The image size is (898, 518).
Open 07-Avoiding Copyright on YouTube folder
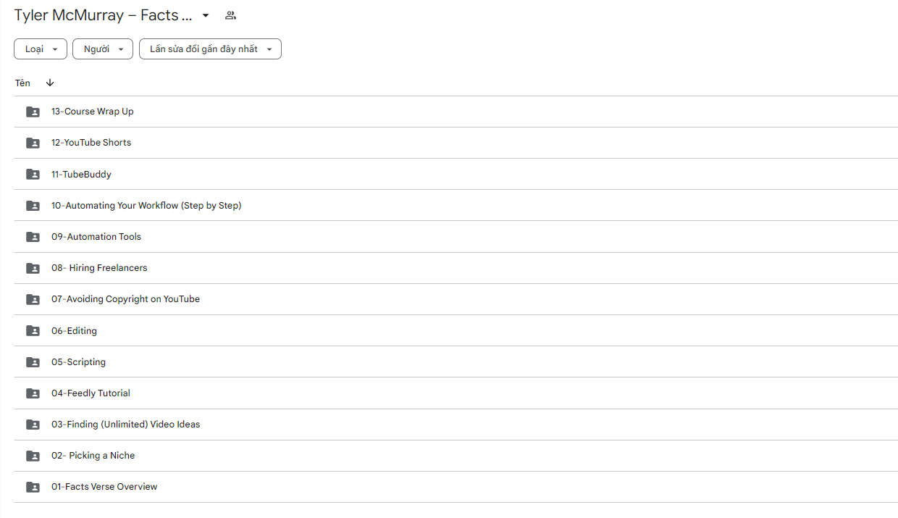tap(456, 299)
